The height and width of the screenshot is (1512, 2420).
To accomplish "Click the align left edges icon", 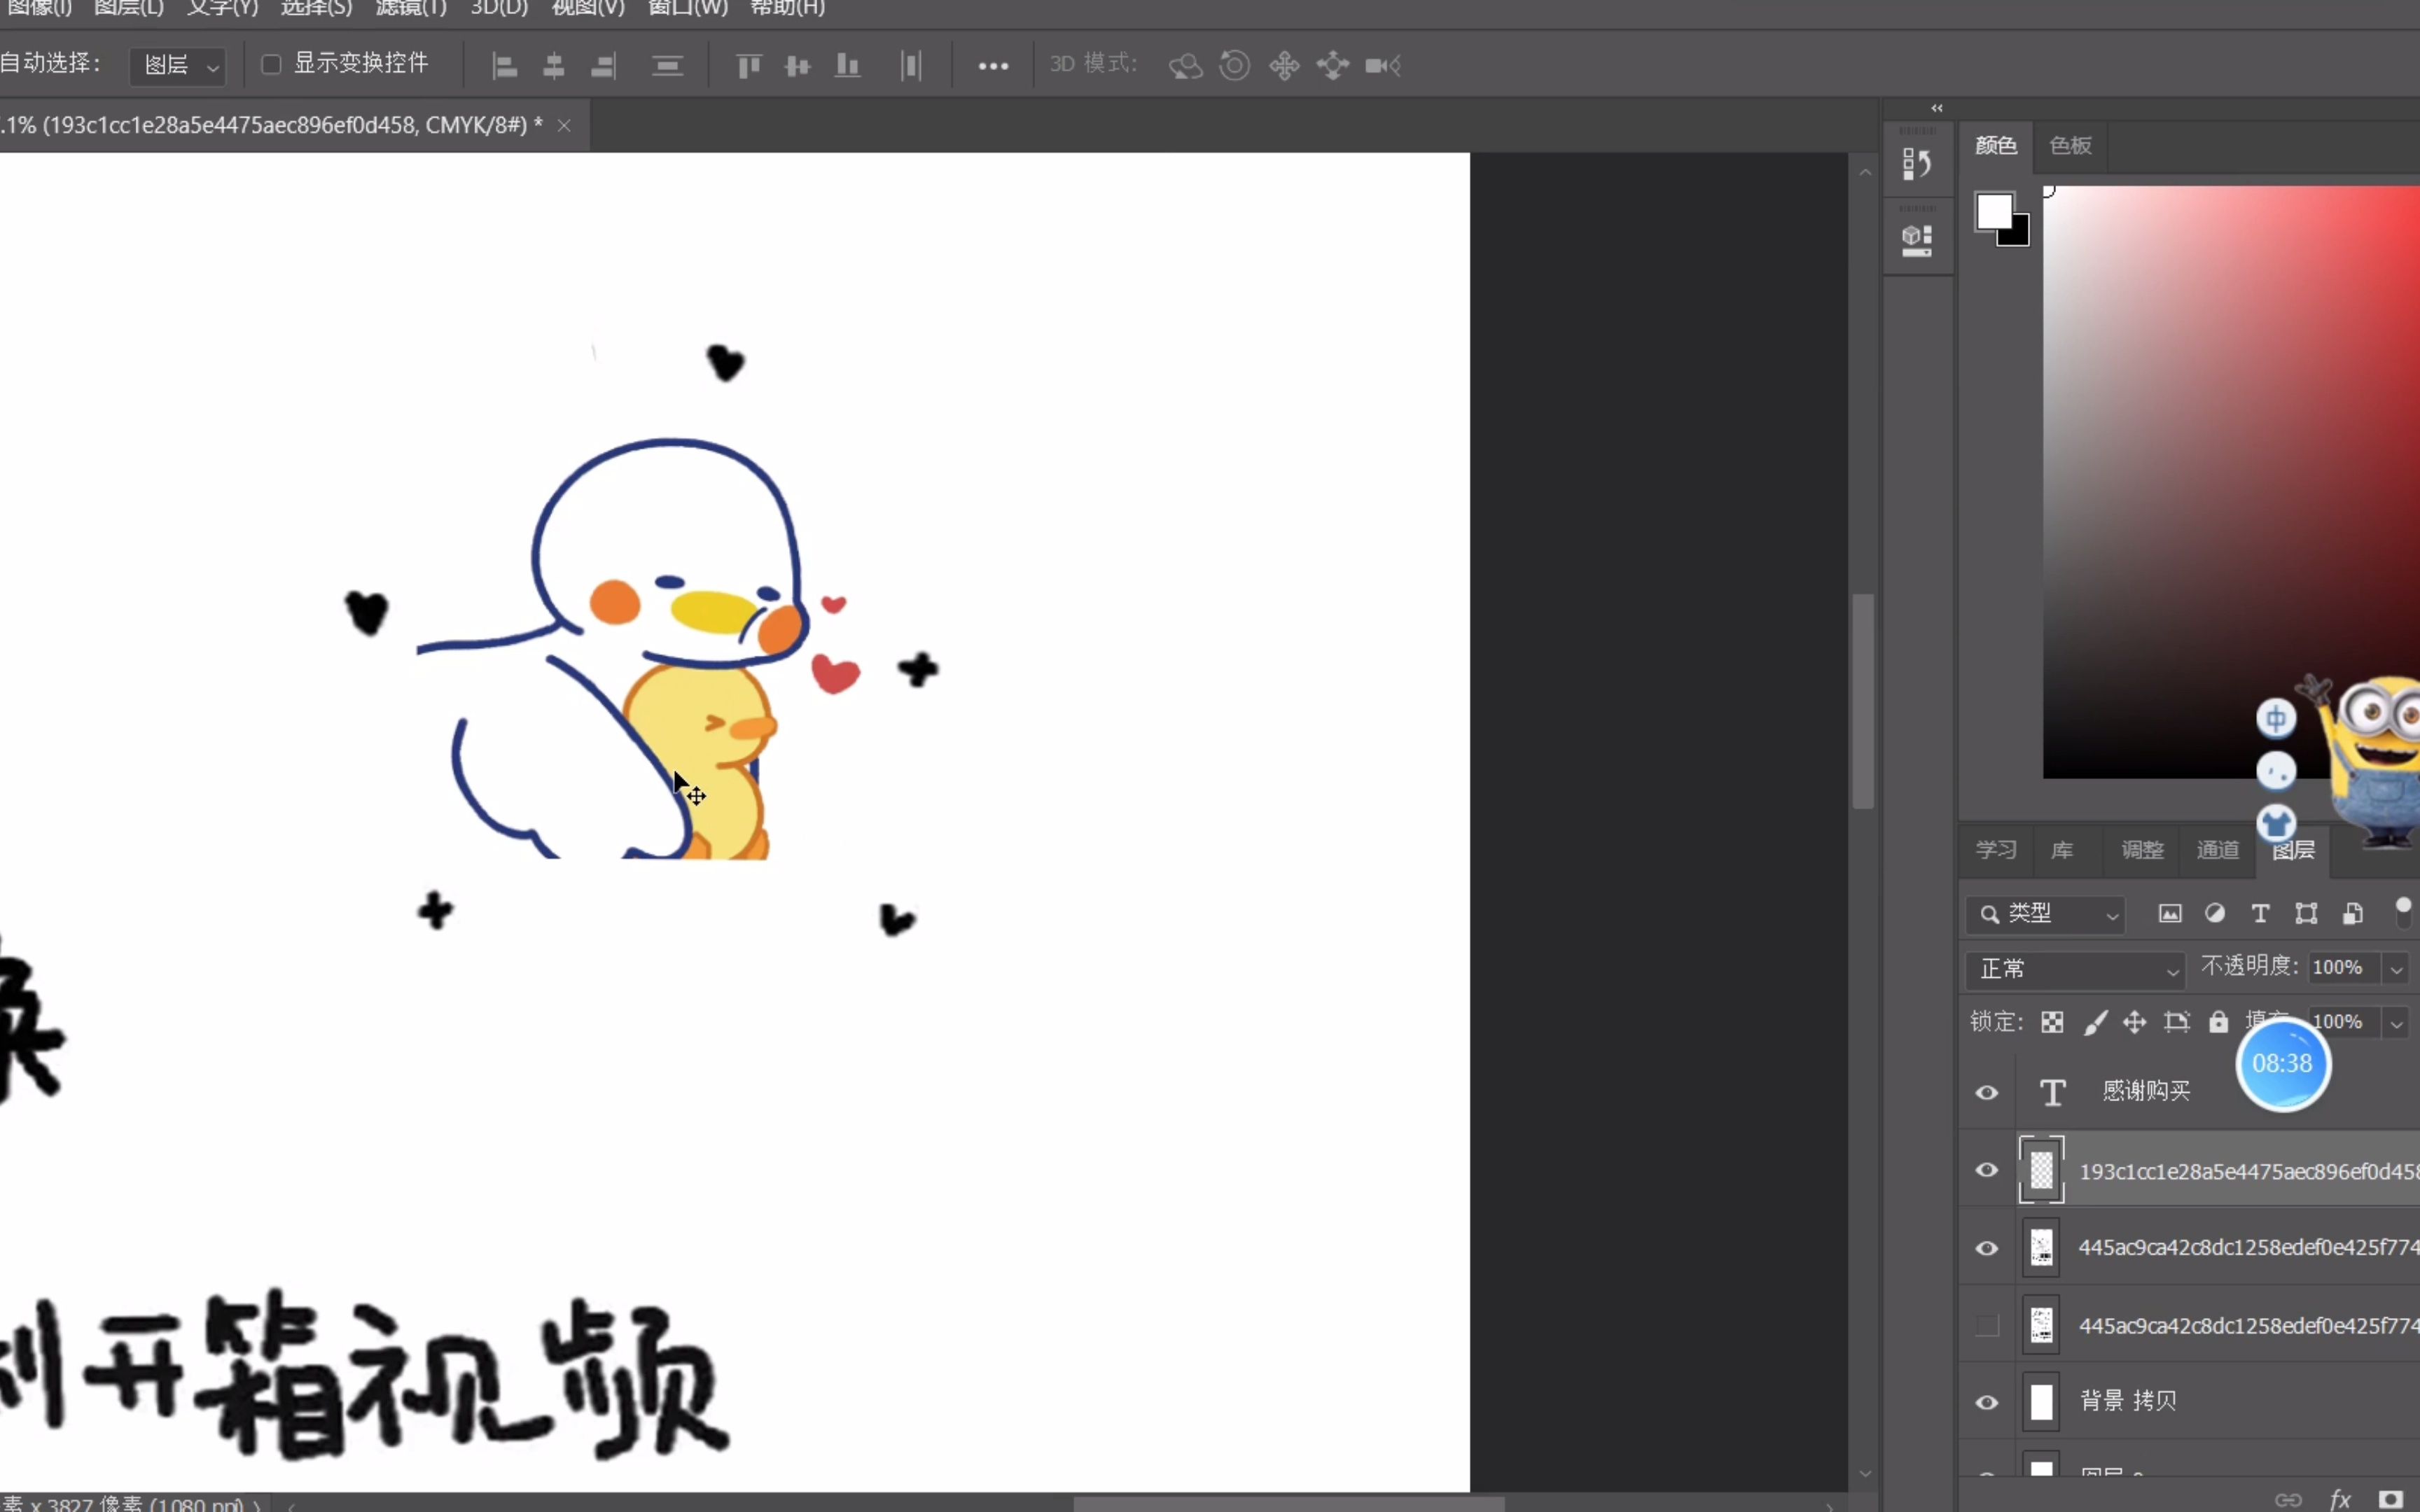I will tap(505, 66).
